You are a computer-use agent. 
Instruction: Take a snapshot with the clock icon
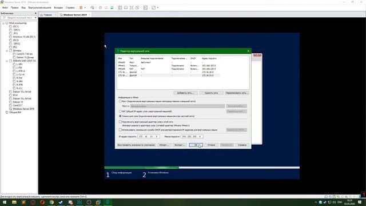tap(101, 7)
